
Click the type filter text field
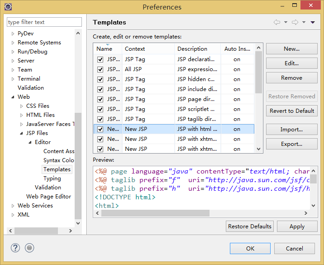[x=44, y=22]
